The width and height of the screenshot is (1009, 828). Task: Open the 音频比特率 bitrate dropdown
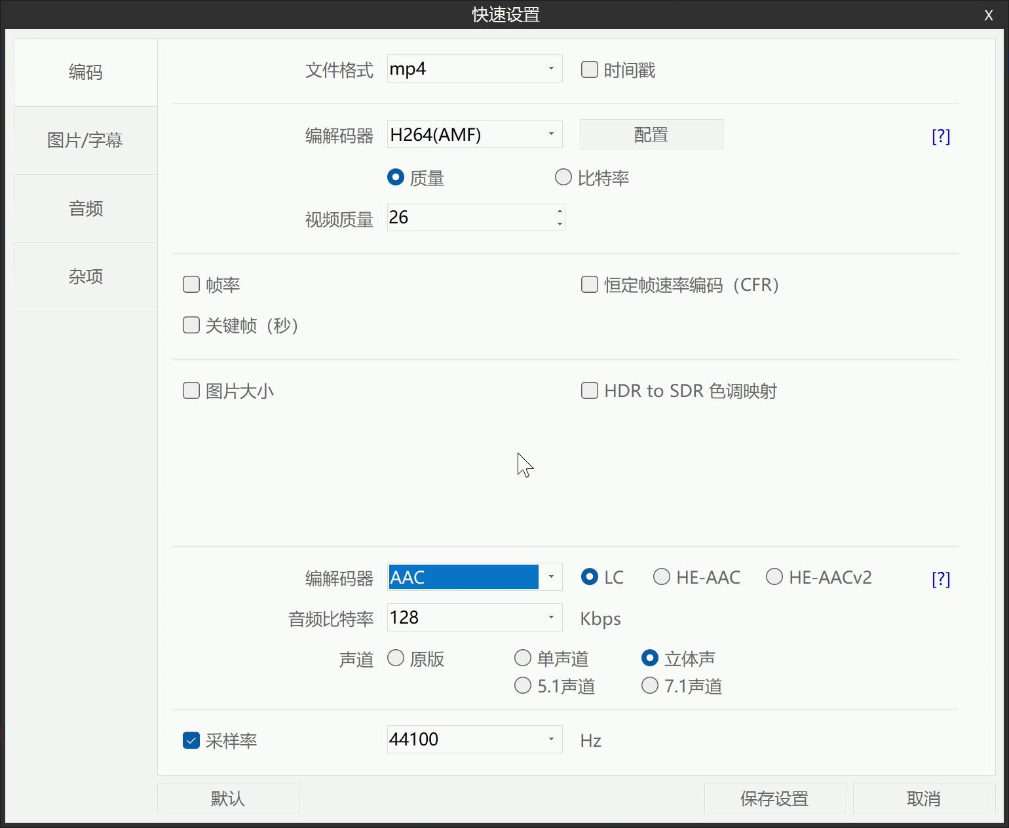click(550, 617)
